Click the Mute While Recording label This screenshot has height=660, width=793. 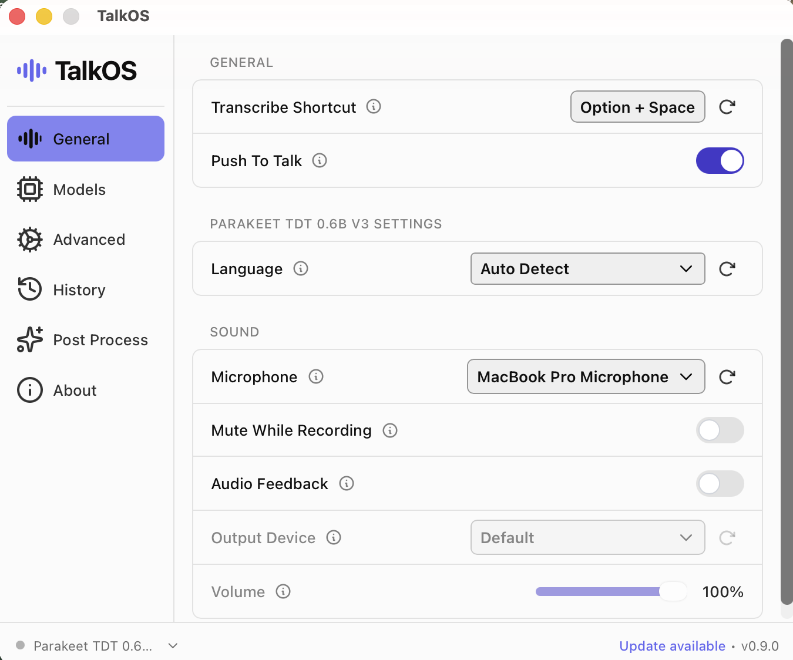[x=291, y=430]
